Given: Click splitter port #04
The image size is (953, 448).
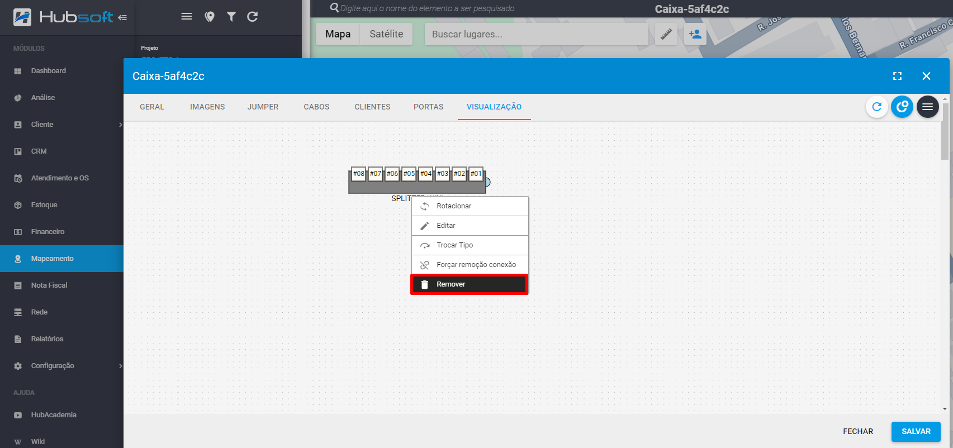Looking at the screenshot, I should click(426, 174).
